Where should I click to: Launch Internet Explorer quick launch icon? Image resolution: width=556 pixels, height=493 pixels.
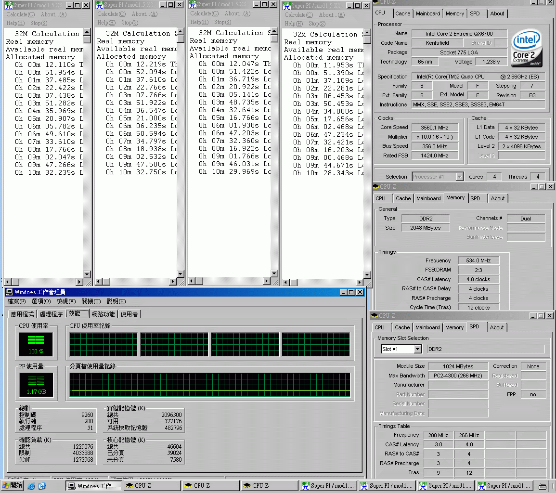point(31,486)
